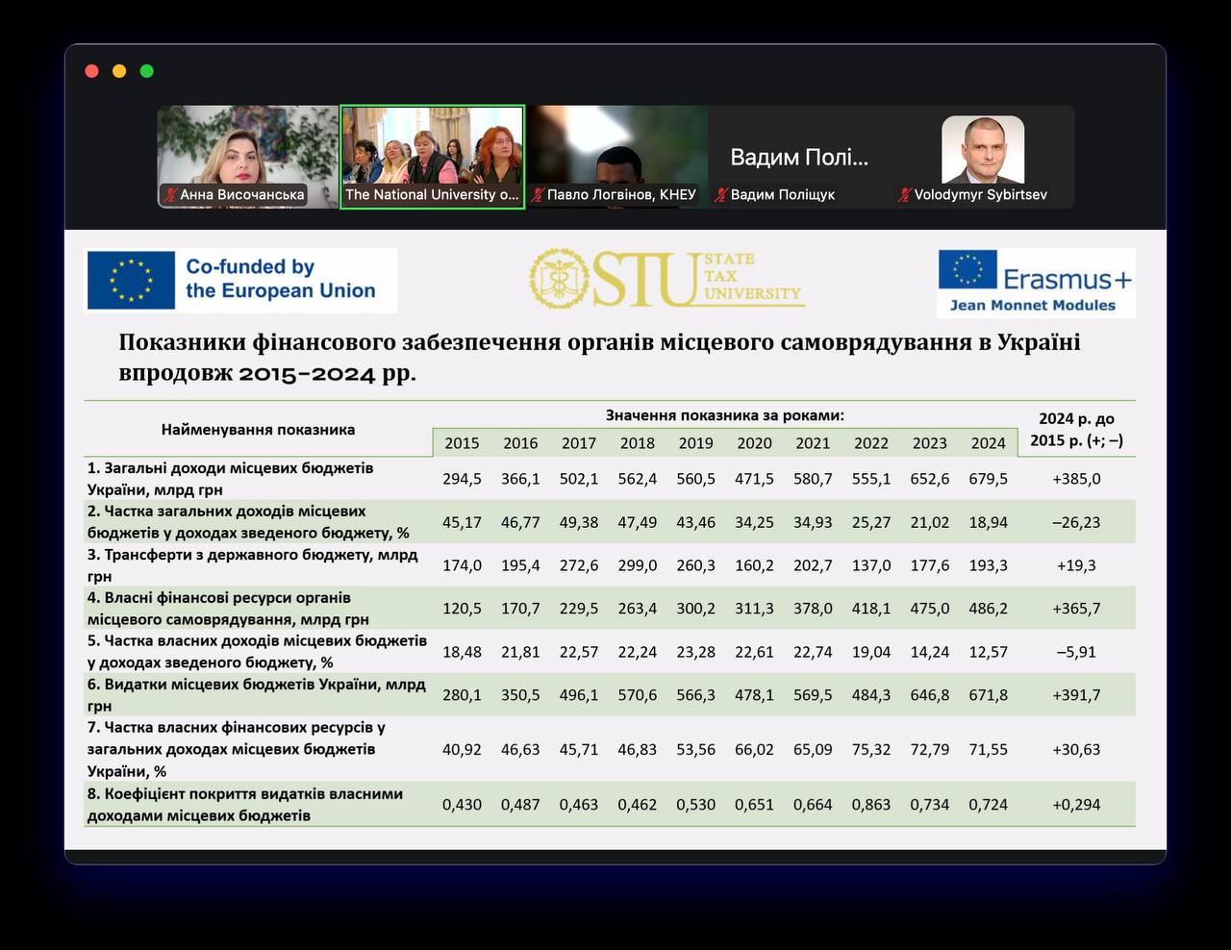Image resolution: width=1231 pixels, height=950 pixels.
Task: Click the EU flag in Co-funded logo
Action: tap(131, 280)
